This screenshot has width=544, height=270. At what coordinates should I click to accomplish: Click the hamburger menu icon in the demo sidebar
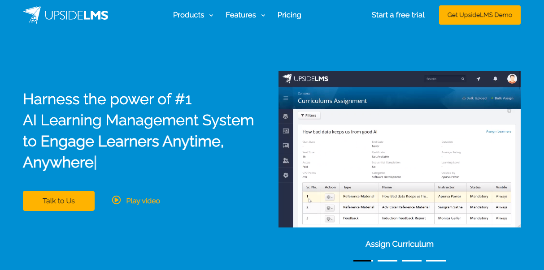pyautogui.click(x=285, y=98)
